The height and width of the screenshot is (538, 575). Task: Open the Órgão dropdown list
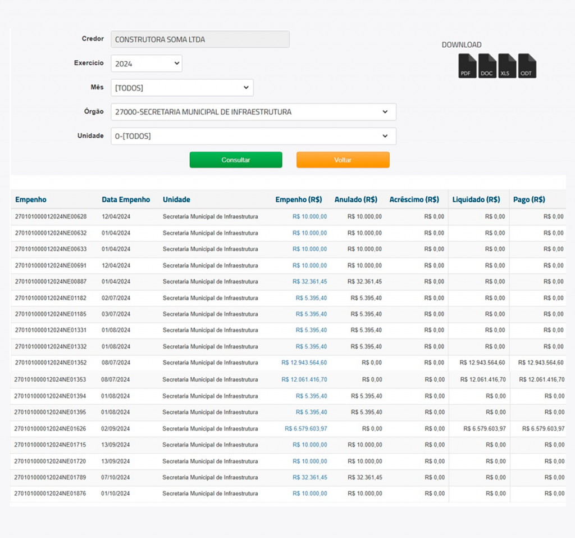pyautogui.click(x=253, y=112)
